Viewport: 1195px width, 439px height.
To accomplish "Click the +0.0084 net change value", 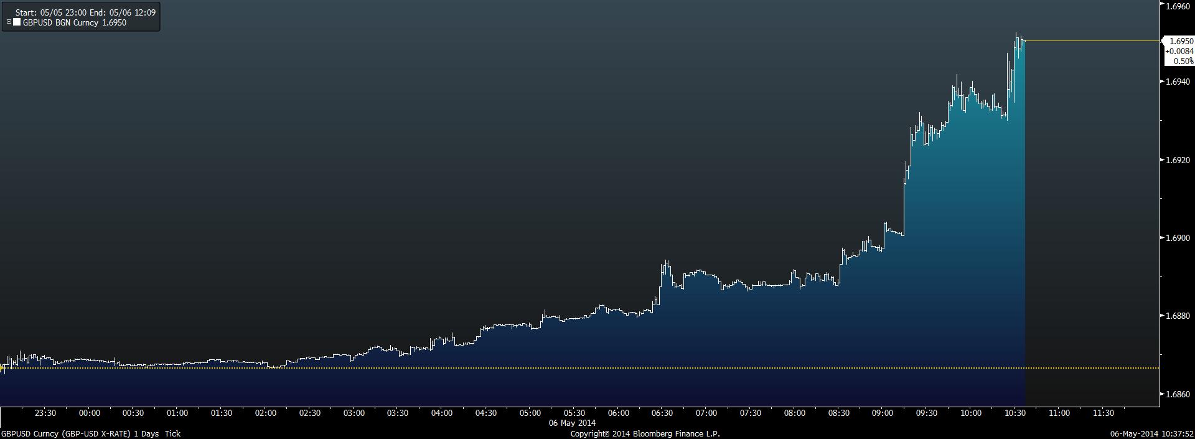I will pos(1179,51).
